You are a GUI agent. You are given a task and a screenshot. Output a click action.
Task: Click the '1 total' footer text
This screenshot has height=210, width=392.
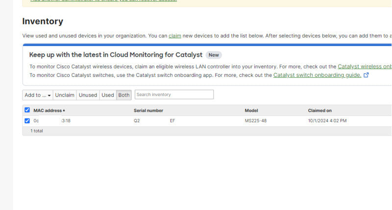coord(36,131)
